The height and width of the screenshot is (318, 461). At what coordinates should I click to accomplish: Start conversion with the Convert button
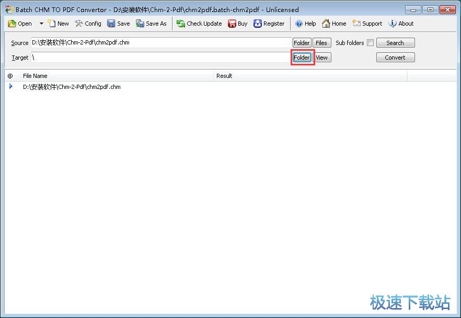tap(395, 58)
